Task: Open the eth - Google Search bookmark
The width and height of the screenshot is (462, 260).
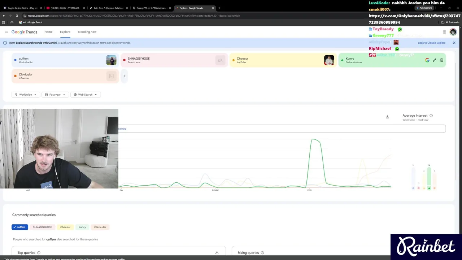Action: coord(31,22)
